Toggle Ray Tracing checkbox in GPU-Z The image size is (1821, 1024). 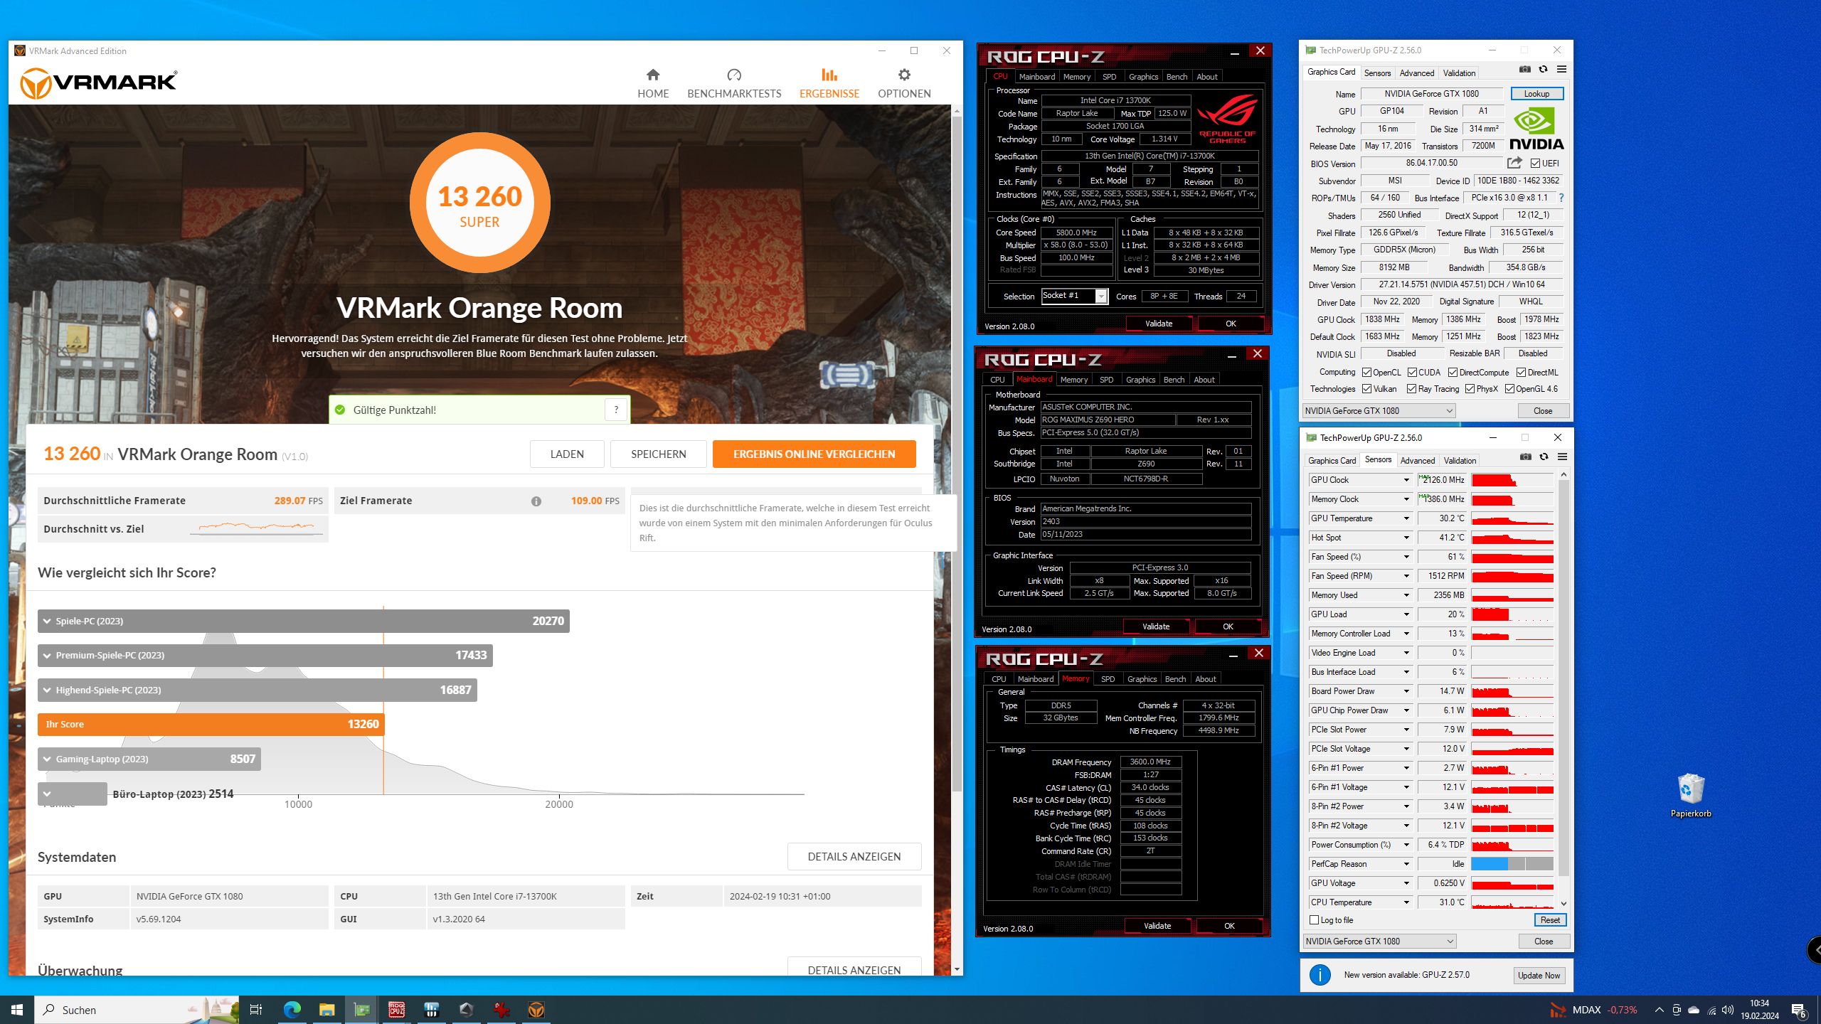[x=1411, y=389]
